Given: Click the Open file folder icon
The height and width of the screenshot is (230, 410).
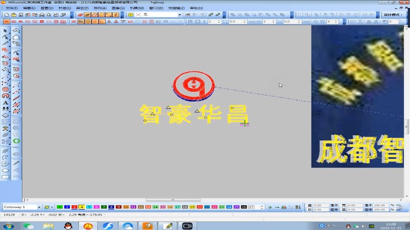Looking at the screenshot, I should [x=14, y=15].
